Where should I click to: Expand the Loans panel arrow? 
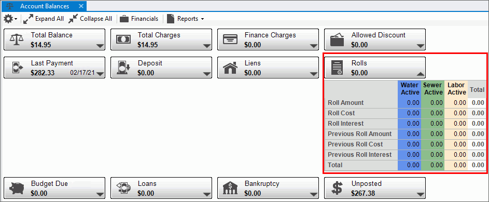point(207,195)
